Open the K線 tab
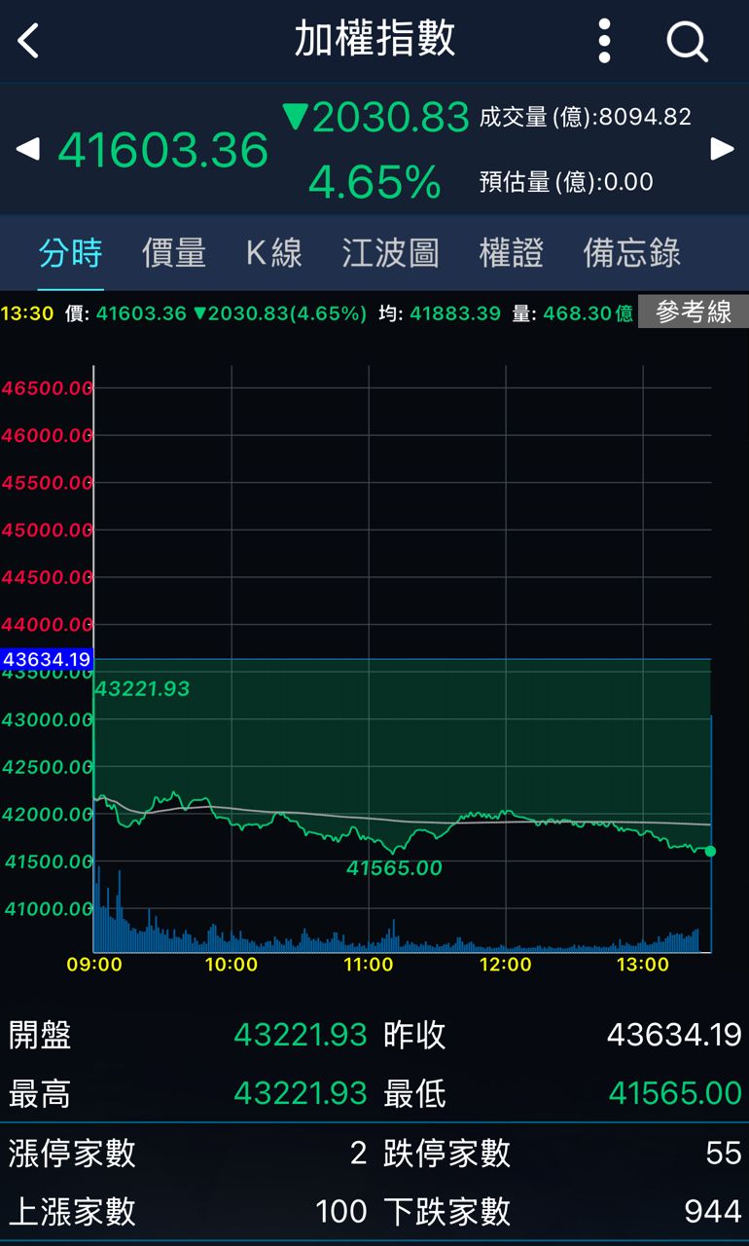Image resolution: width=749 pixels, height=1246 pixels. click(273, 253)
